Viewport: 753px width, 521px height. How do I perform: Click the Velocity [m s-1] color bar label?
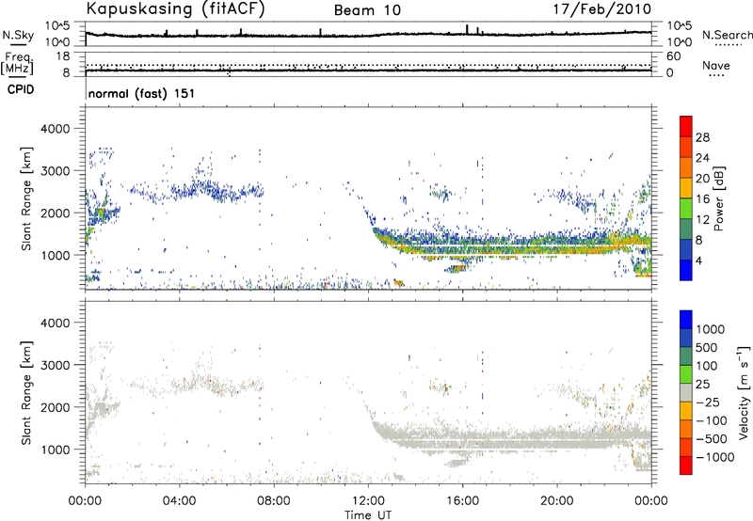[744, 392]
